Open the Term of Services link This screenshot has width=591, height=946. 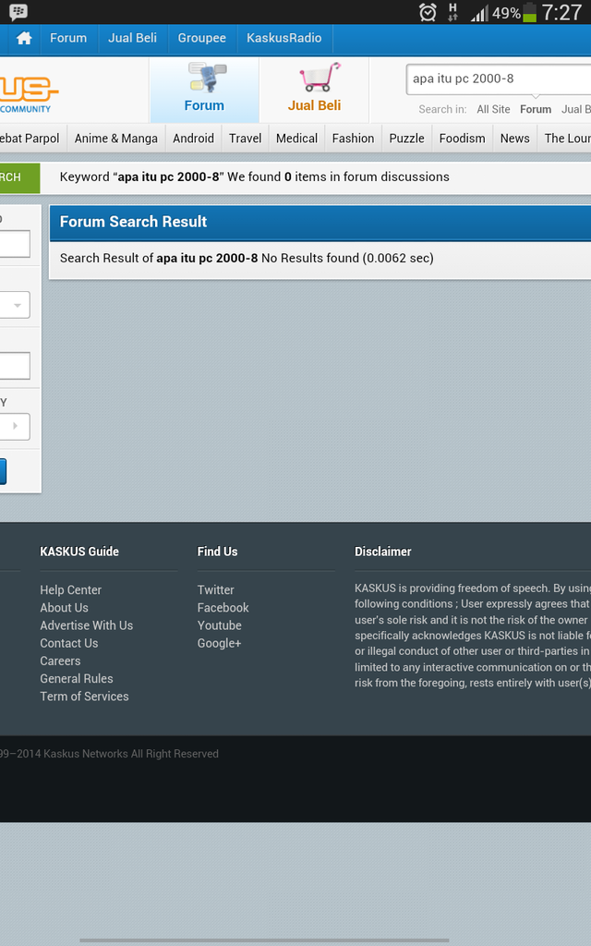pyautogui.click(x=84, y=697)
